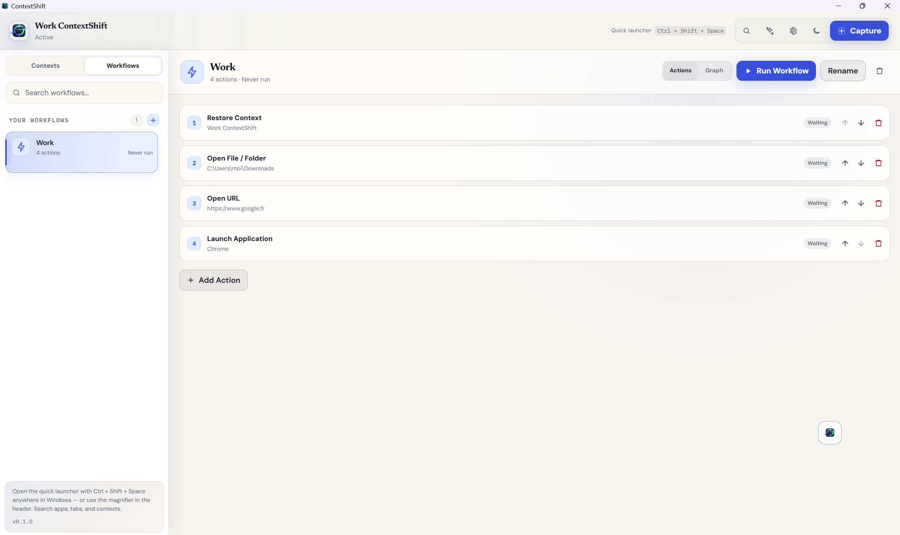
Task: Delete the Work workflow via trash icon
Action: tap(880, 71)
